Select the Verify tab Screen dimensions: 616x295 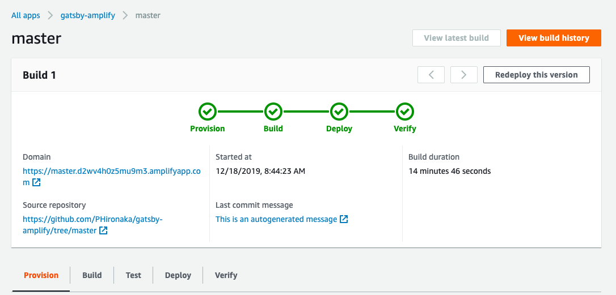click(x=226, y=275)
